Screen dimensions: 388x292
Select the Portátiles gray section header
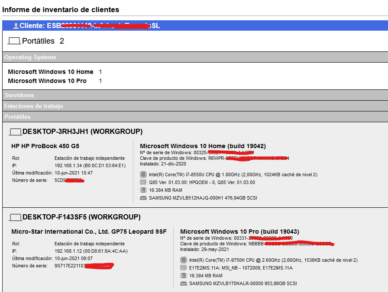point(195,117)
